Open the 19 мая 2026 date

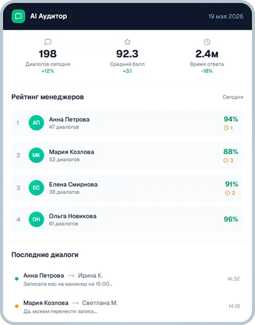(x=226, y=17)
